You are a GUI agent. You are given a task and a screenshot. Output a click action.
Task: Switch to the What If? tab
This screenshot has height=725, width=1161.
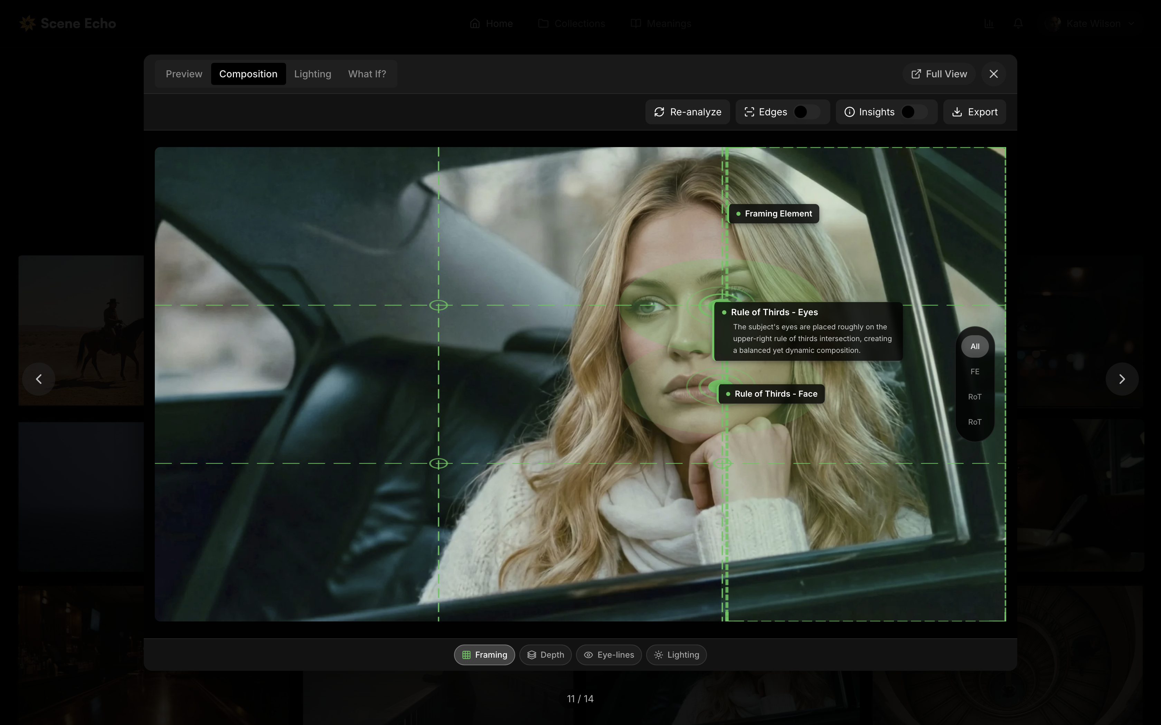click(367, 74)
